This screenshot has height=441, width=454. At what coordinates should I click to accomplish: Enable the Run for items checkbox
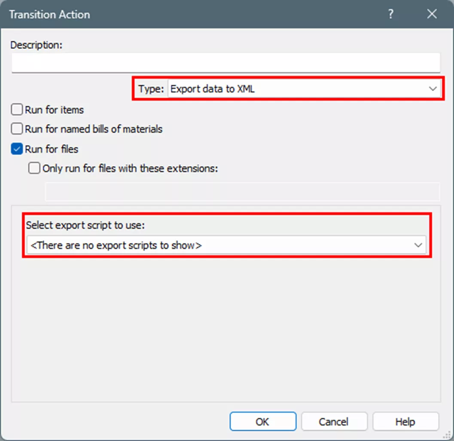tap(16, 109)
